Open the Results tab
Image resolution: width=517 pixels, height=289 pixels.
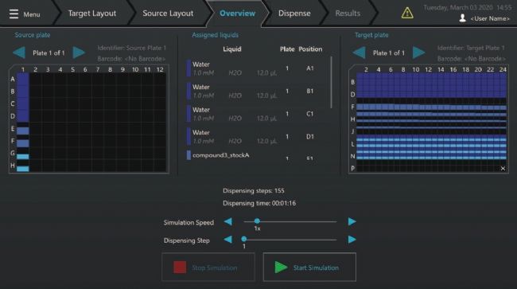point(348,14)
